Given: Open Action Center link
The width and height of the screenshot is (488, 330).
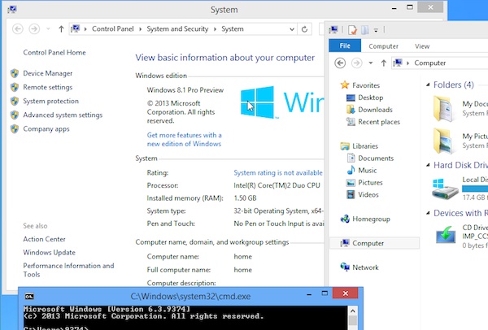Looking at the screenshot, I should (44, 239).
